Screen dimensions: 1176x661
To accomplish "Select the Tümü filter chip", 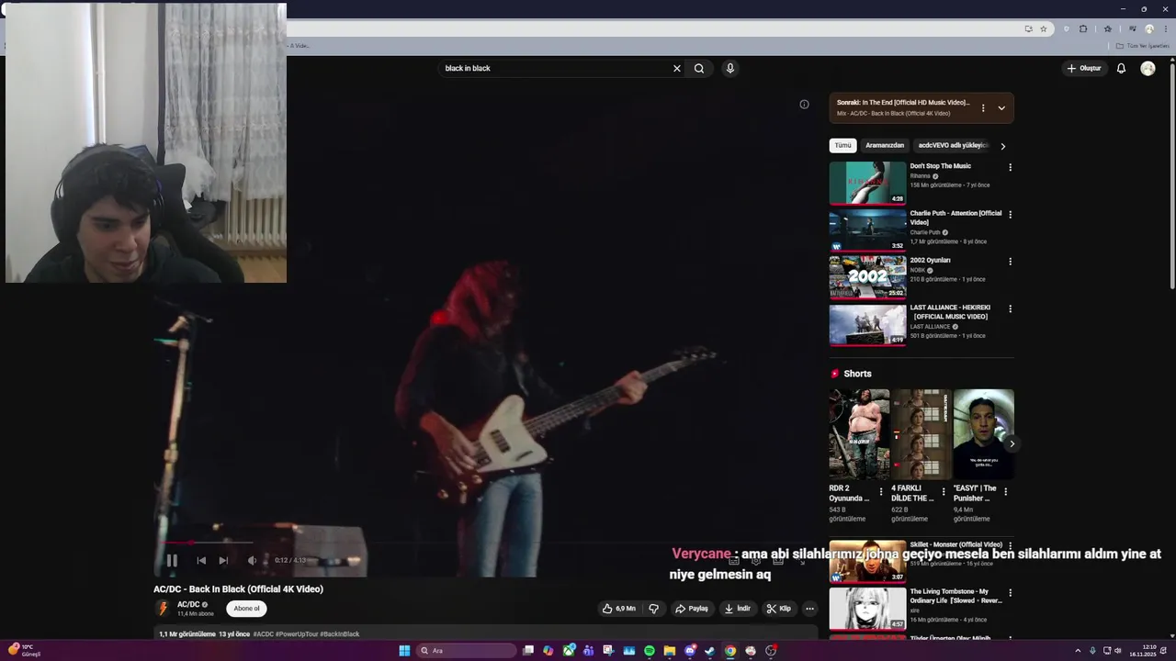I will click(842, 145).
